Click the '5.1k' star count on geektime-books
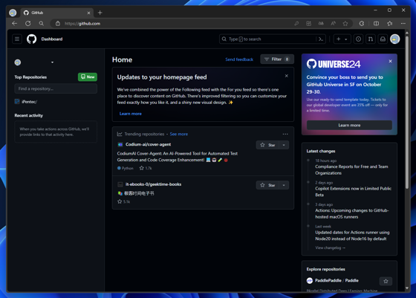This screenshot has width=416, height=298. tap(123, 201)
